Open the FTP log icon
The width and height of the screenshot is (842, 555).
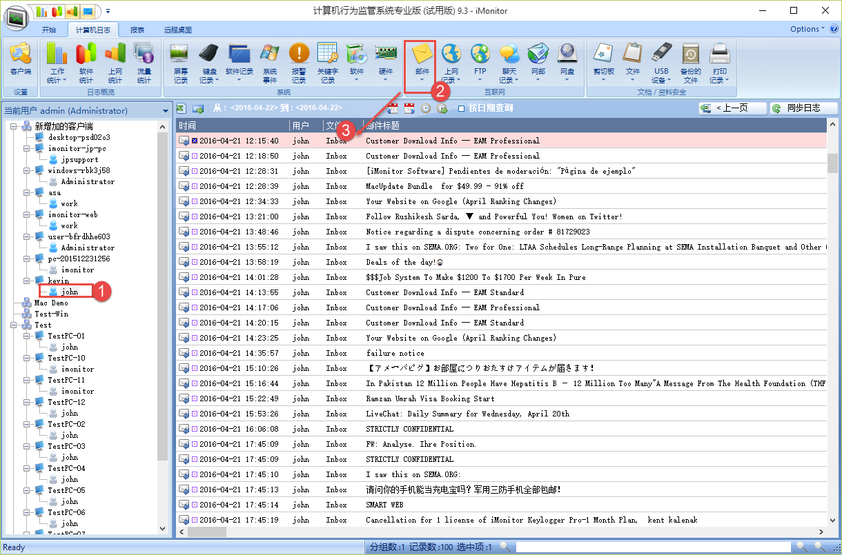coord(480,63)
